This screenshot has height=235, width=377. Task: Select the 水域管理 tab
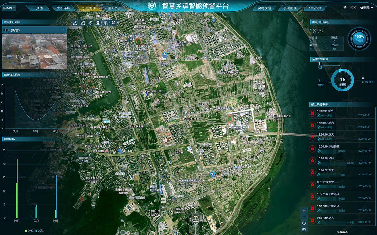coord(89,8)
